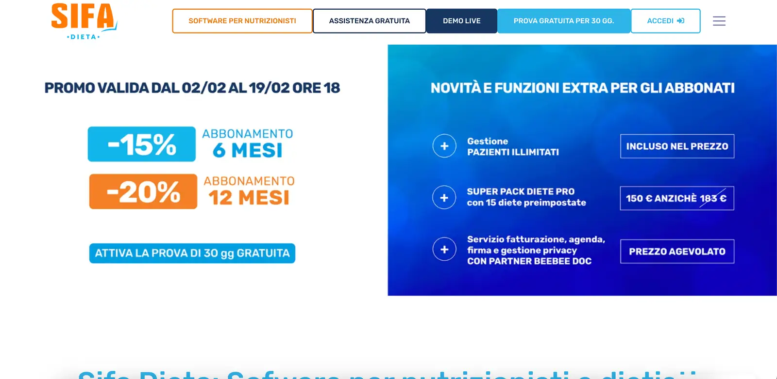Click the SIFA Dieta logo
The height and width of the screenshot is (379, 777).
84,21
